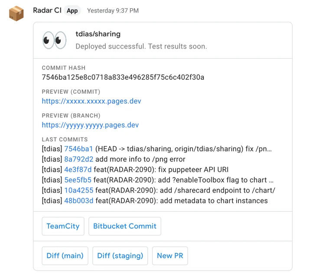
Task: Open the commit preview xxxxx.pages.dev link
Action: (x=91, y=101)
